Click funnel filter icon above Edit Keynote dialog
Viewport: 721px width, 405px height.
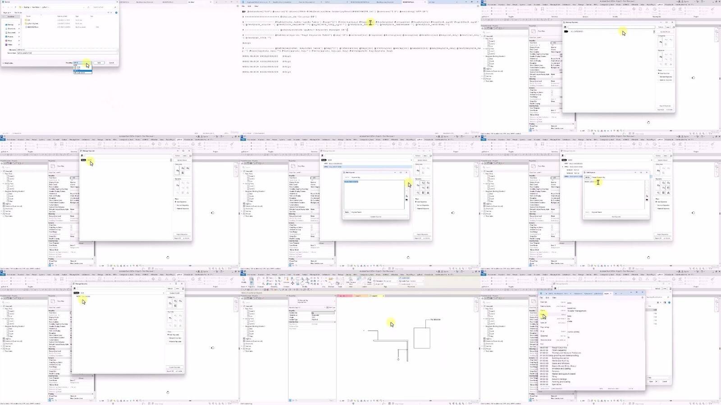click(322, 155)
